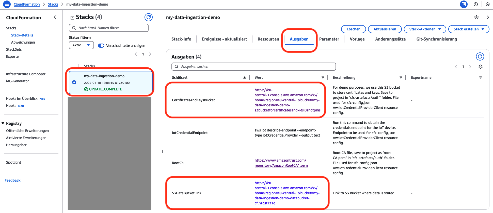The image size is (493, 213).
Task: Click the Aktualisieren button
Action: pos(385,29)
